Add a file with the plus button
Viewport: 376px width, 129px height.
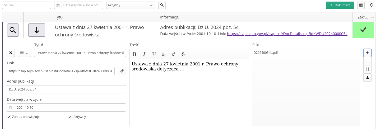pyautogui.click(x=367, y=53)
